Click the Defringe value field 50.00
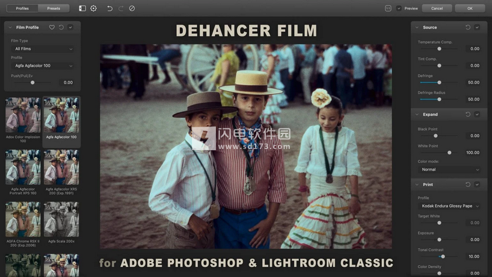The image size is (492, 277). (473, 82)
